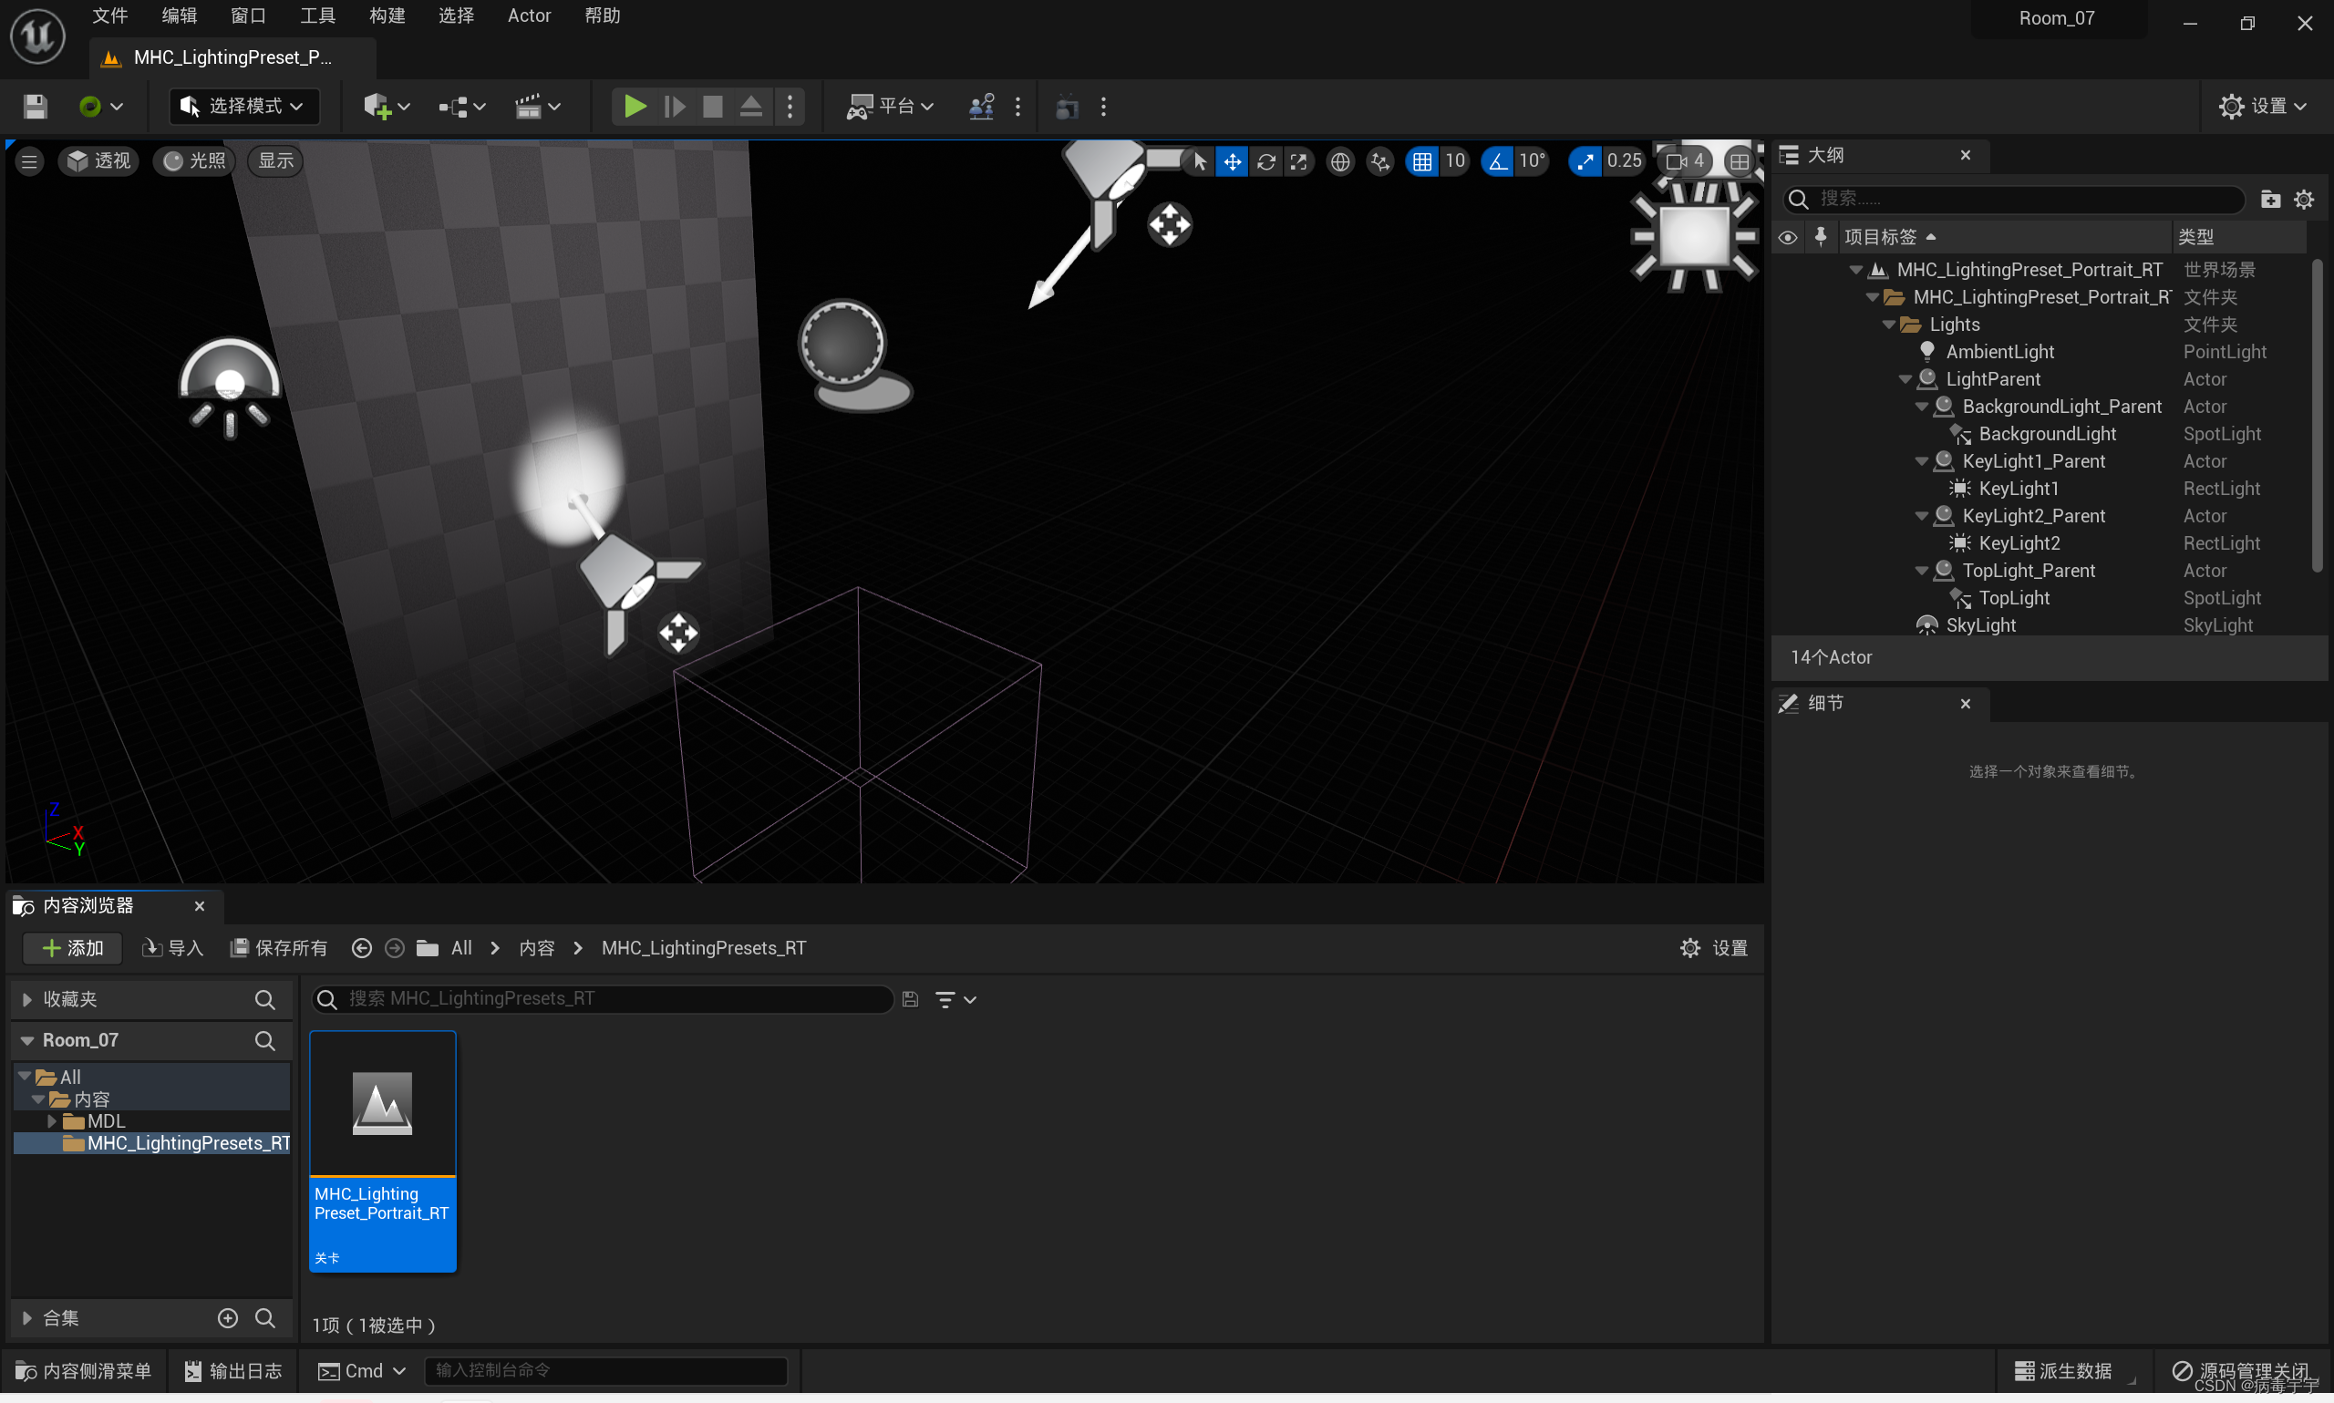Image resolution: width=2334 pixels, height=1403 pixels.
Task: Click the green Play button in the toolbar
Action: point(635,106)
